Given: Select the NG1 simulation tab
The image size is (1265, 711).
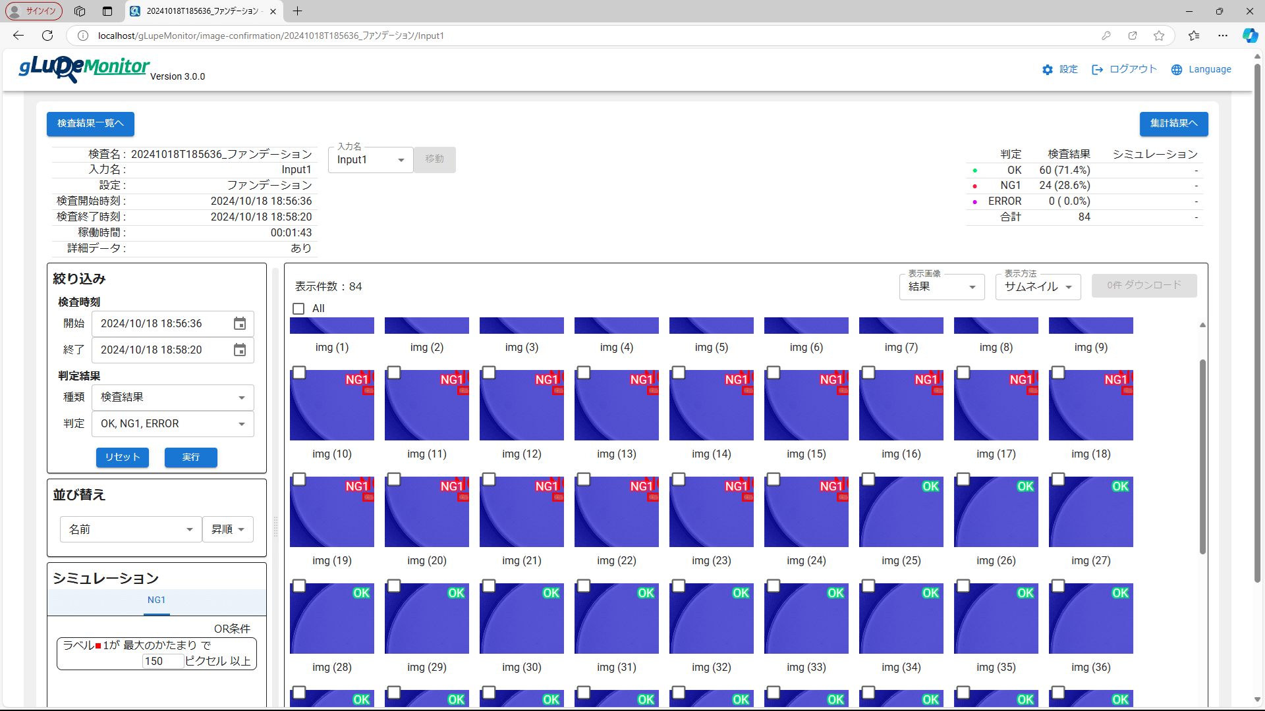Looking at the screenshot, I should click(157, 600).
